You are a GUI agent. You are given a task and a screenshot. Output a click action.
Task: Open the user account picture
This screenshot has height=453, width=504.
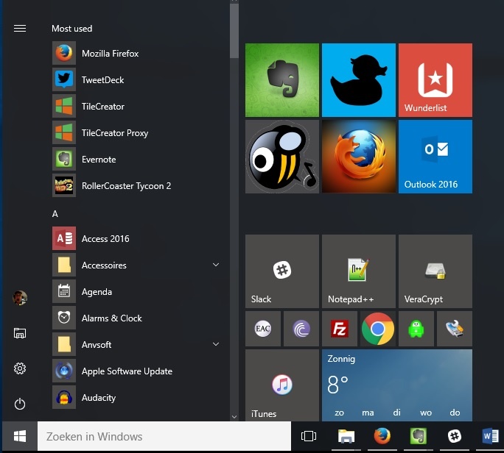point(20,298)
